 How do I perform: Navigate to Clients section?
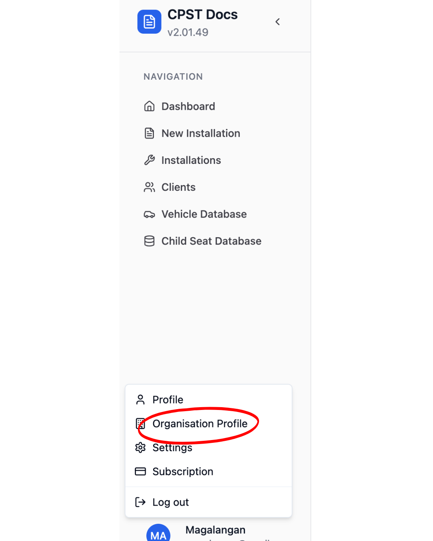tap(178, 187)
